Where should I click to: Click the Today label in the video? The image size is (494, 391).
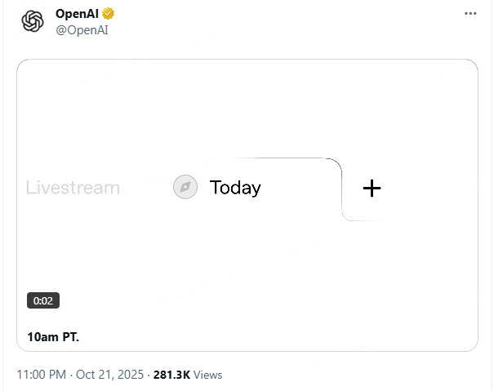(235, 188)
